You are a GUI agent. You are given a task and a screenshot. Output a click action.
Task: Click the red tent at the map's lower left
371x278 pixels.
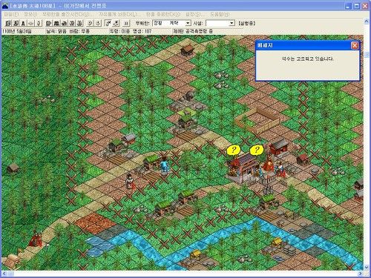35,239
